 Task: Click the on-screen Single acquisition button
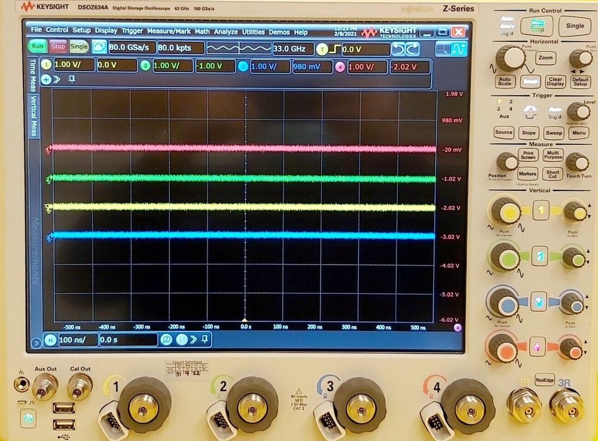[x=79, y=47]
